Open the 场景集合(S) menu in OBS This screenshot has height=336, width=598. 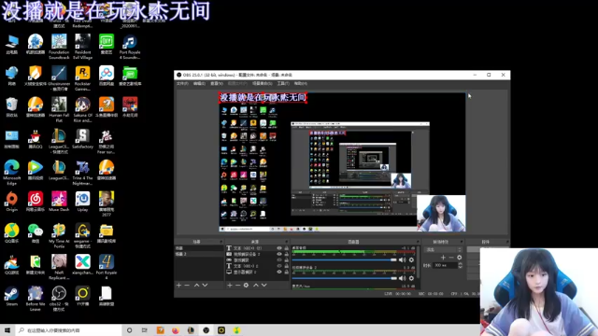click(262, 83)
